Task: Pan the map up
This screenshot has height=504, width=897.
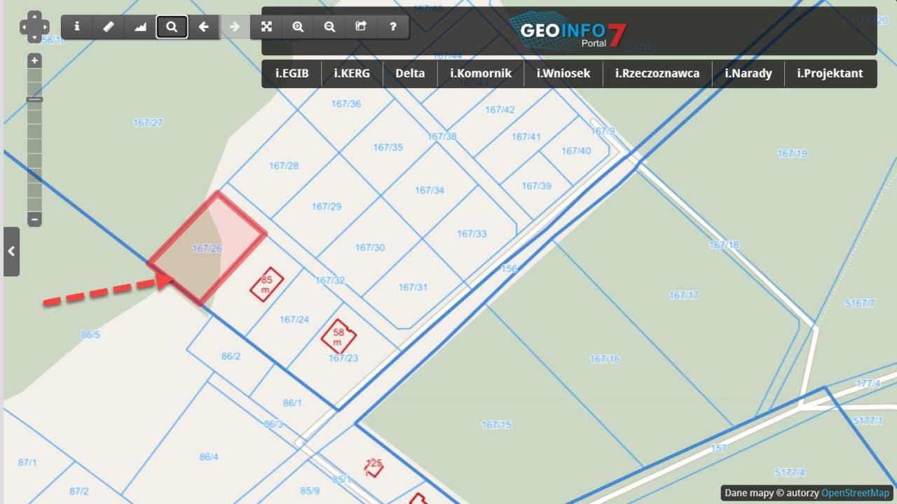Action: (x=34, y=17)
